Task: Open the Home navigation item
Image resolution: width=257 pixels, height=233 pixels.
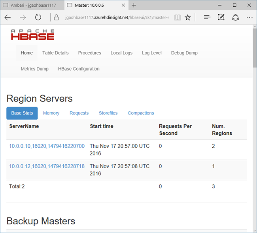Action: pyautogui.click(x=27, y=53)
